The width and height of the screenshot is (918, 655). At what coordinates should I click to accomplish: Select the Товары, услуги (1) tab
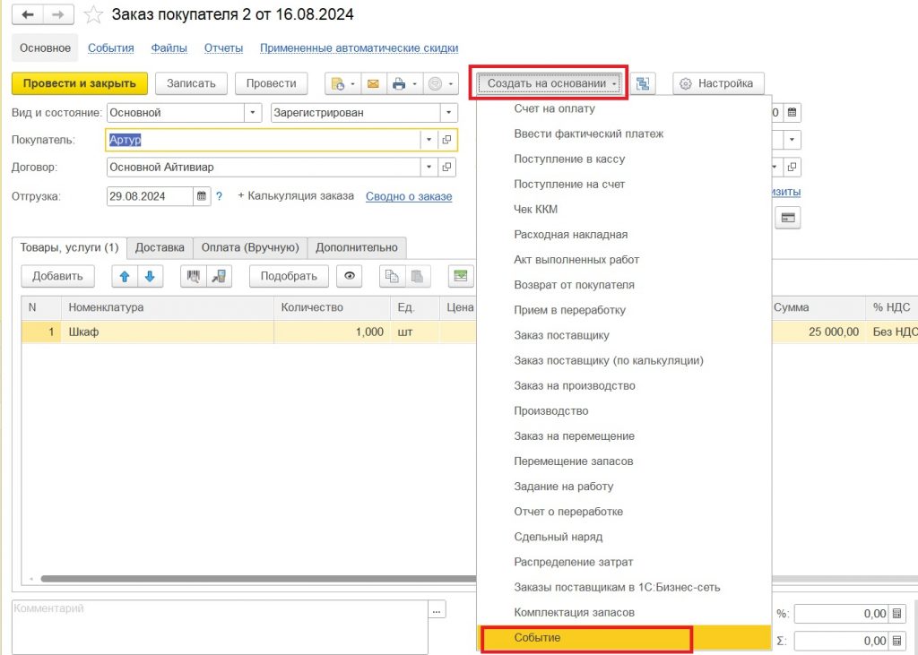coord(69,247)
